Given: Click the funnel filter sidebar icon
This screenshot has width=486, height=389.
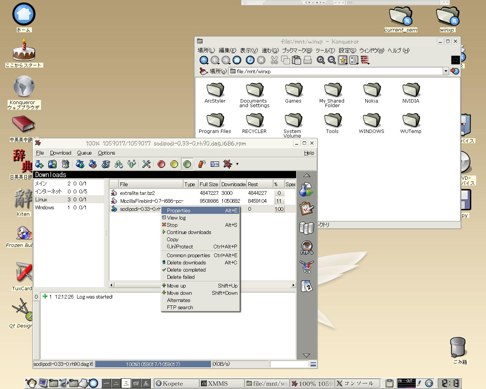Looking at the screenshot, I should 307,267.
